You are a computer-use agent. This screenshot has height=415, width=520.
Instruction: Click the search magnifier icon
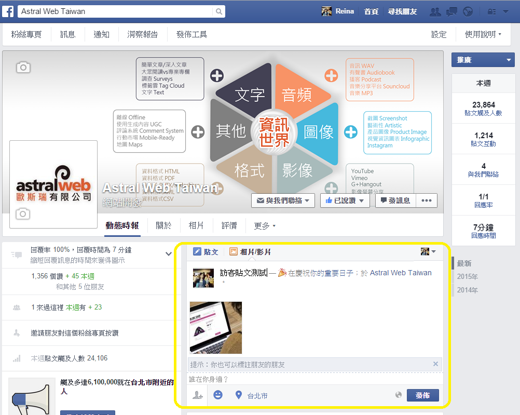point(219,11)
